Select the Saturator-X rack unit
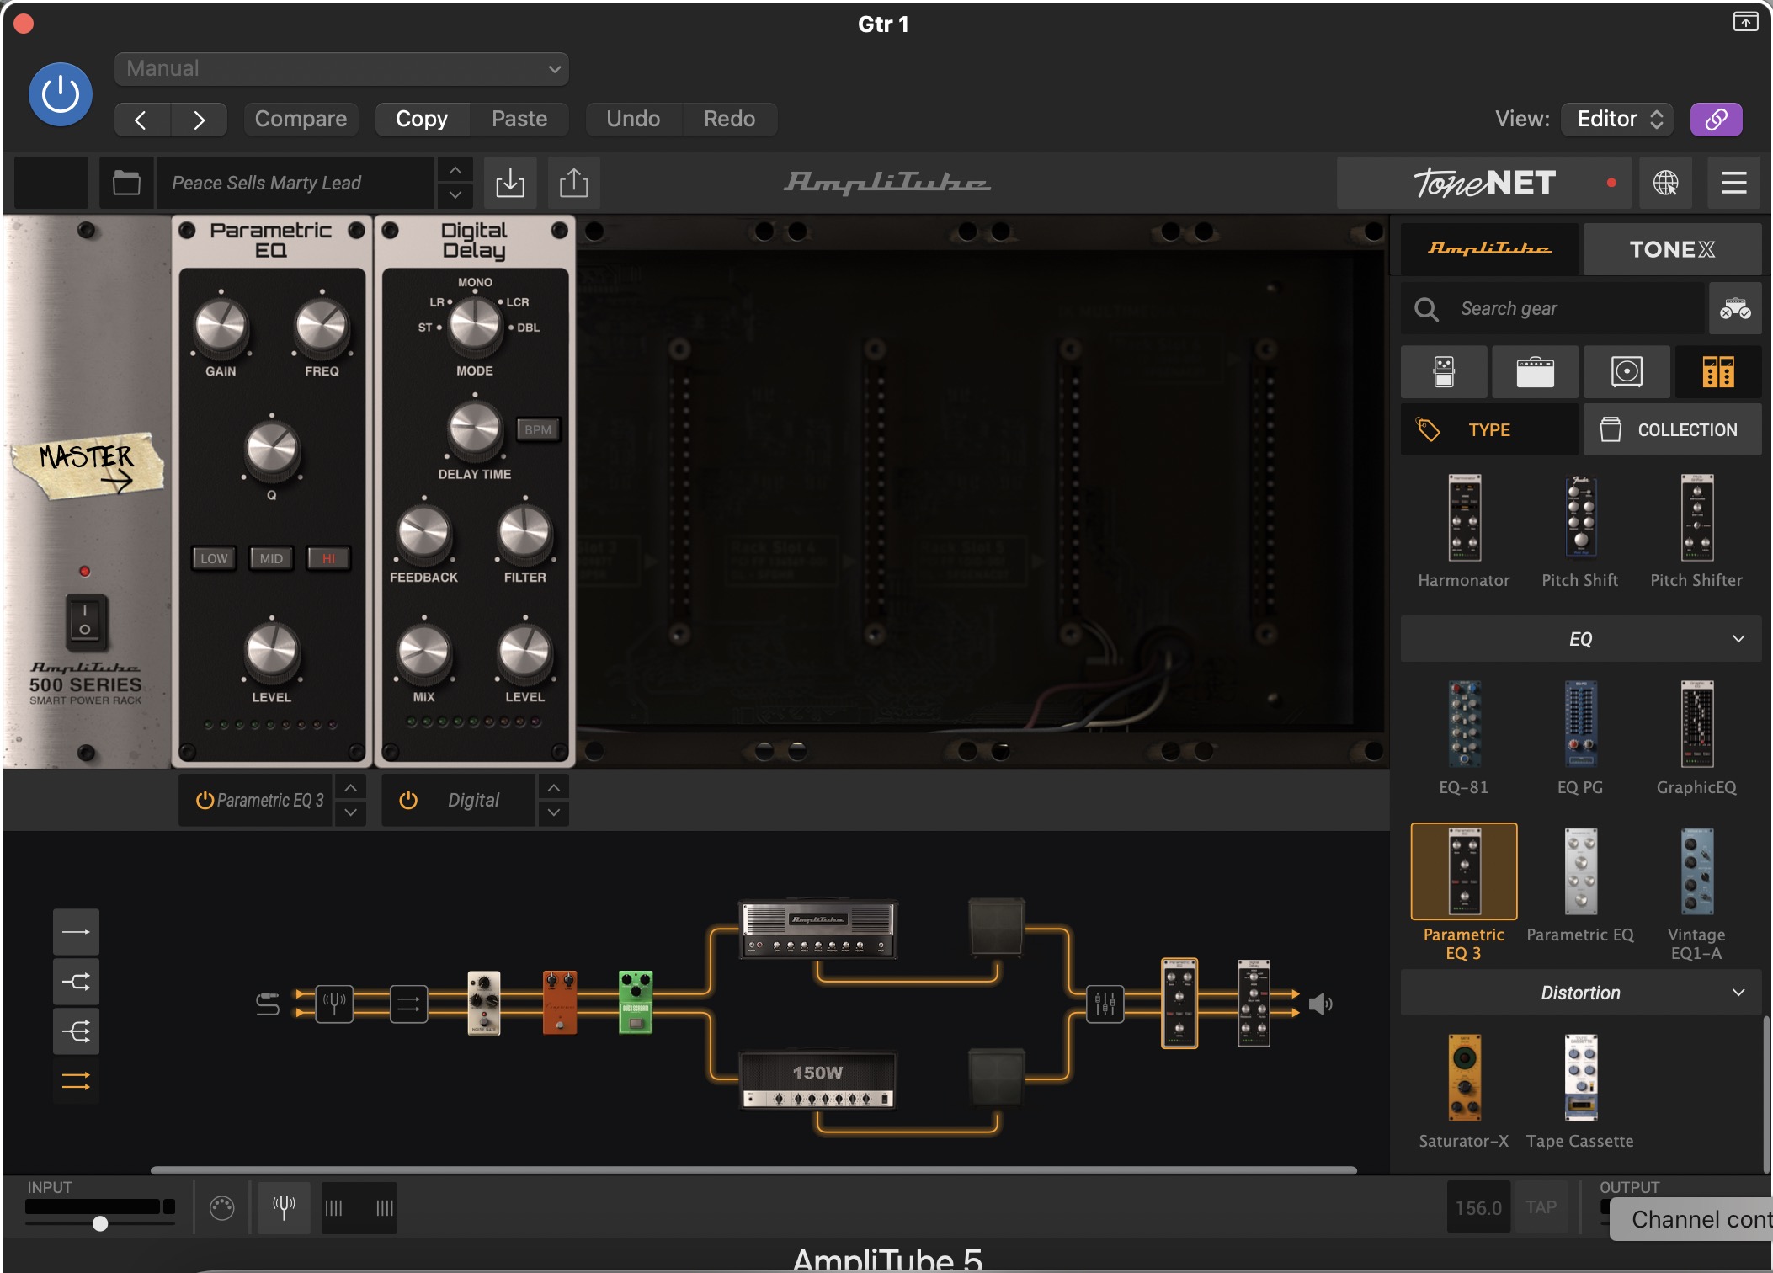Image resolution: width=1773 pixels, height=1273 pixels. click(x=1464, y=1091)
